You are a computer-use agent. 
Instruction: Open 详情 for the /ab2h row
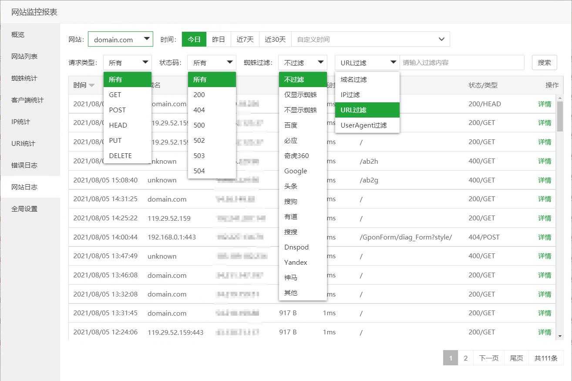click(545, 161)
